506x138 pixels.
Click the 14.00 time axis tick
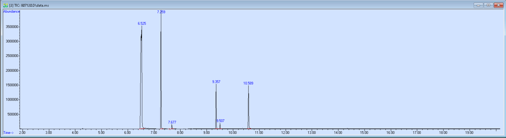click(338, 133)
